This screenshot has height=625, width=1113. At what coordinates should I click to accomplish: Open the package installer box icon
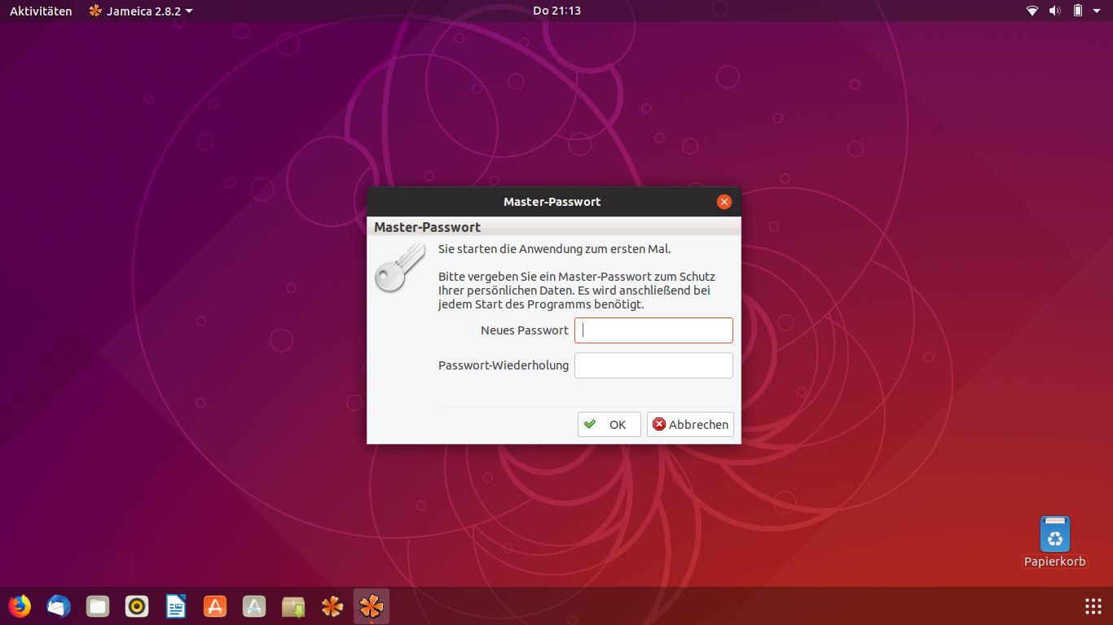click(x=293, y=606)
